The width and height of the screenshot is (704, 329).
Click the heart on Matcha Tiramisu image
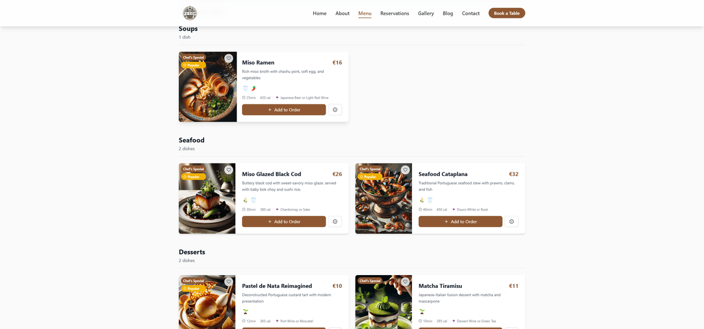405,281
